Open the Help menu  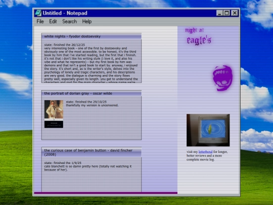click(87, 21)
